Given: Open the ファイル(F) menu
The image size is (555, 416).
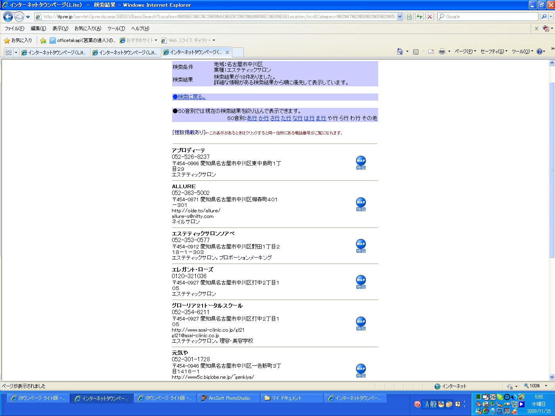Looking at the screenshot, I should pos(14,29).
